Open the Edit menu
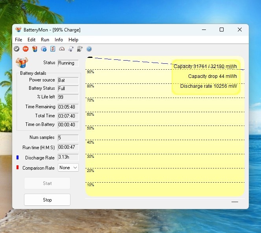Screen dimensions: 261x233 pyautogui.click(x=31, y=40)
